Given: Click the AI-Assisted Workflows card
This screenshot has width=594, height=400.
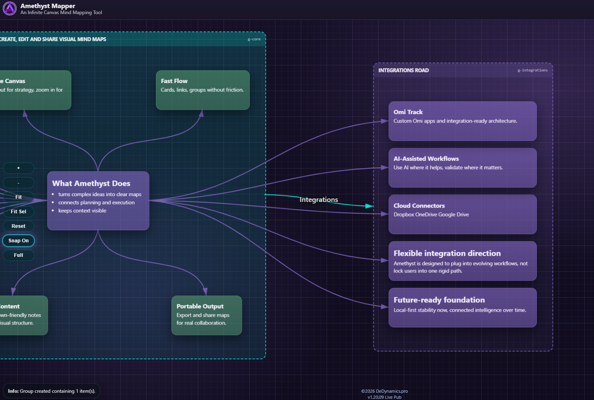Looking at the screenshot, I should (462, 168).
